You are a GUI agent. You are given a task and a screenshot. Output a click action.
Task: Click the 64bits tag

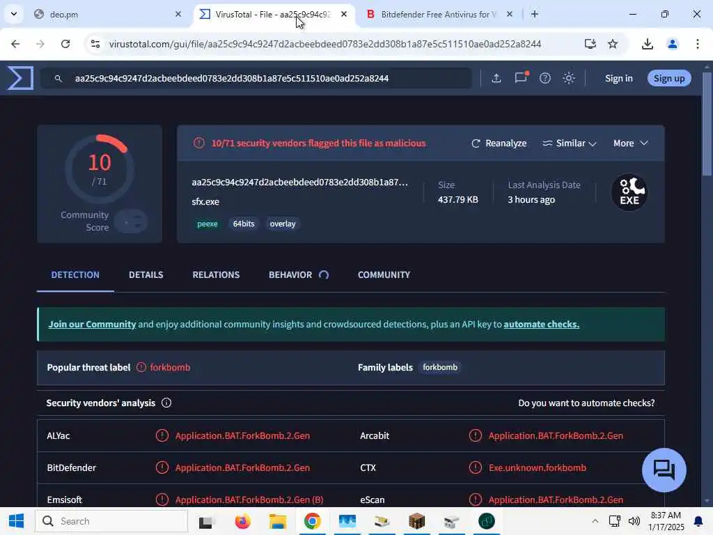click(x=244, y=224)
